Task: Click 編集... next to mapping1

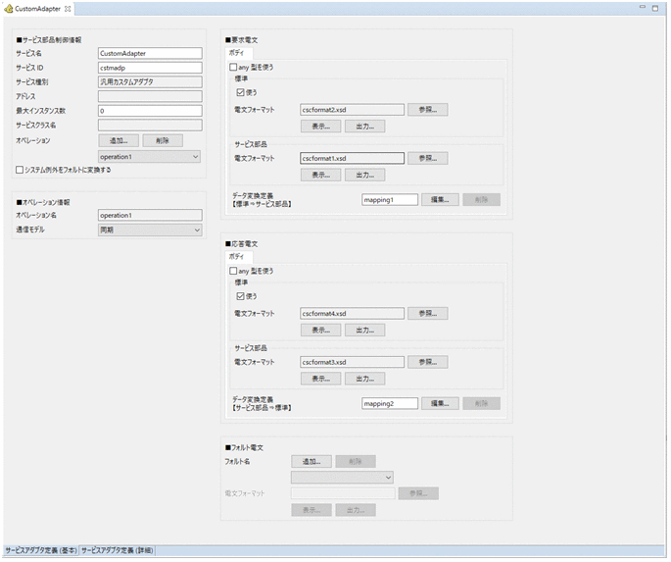Action: point(440,199)
